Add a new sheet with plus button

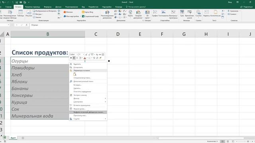pos(23,138)
